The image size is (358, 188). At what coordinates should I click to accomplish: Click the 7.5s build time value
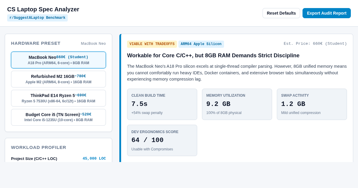(139, 104)
